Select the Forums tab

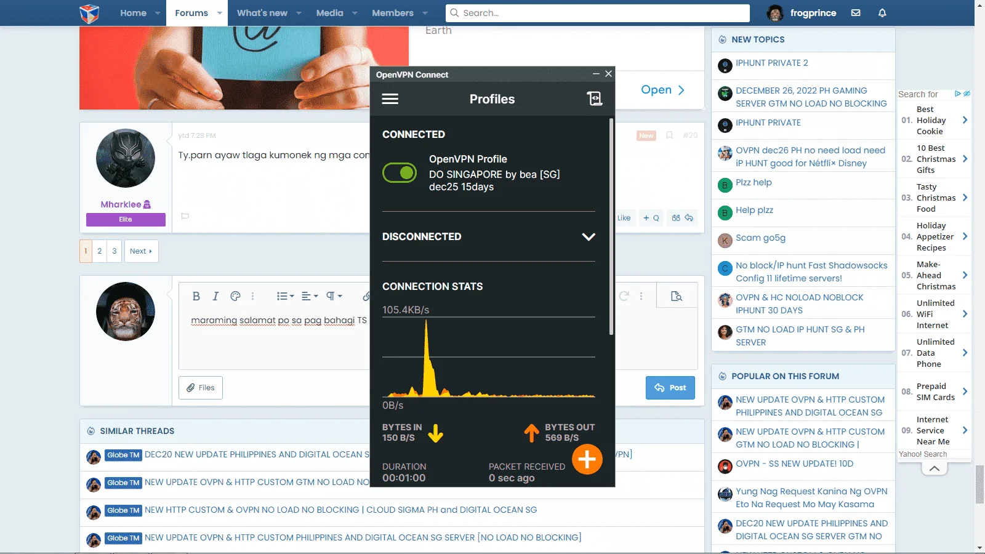point(191,13)
